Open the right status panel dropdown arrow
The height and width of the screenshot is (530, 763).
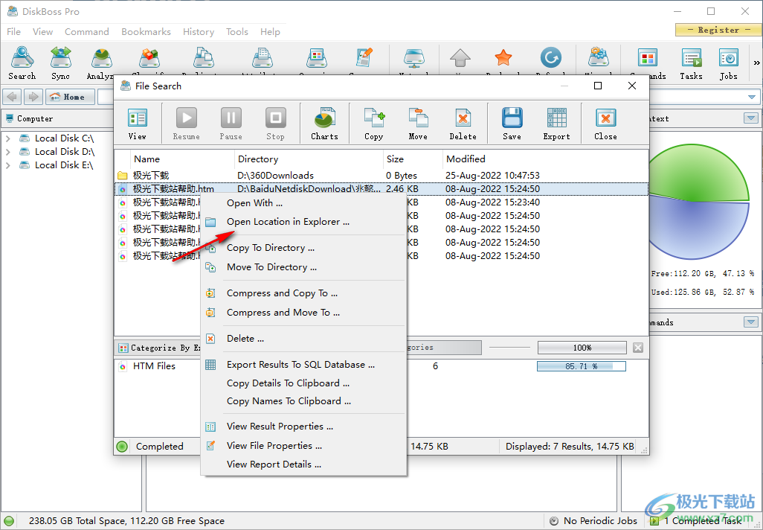pyautogui.click(x=751, y=118)
